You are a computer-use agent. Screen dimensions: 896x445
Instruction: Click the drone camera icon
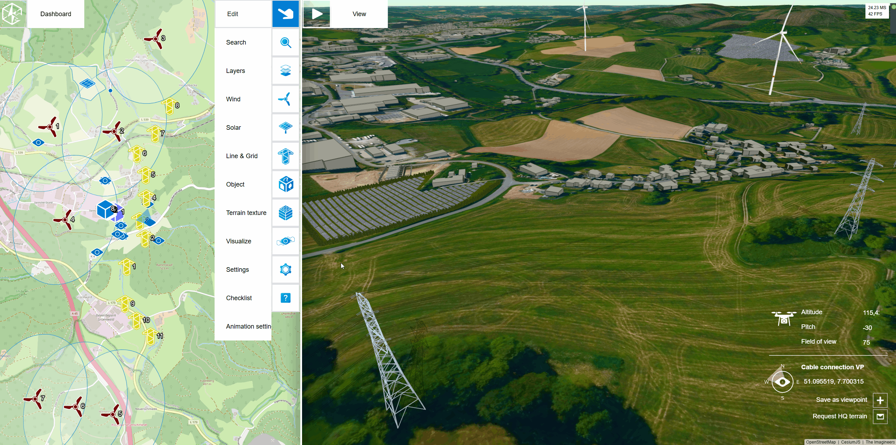pyautogui.click(x=784, y=318)
